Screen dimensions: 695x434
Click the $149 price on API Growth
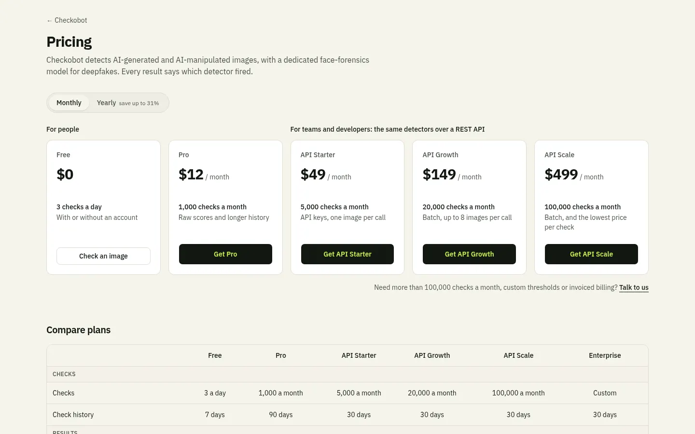click(x=439, y=174)
